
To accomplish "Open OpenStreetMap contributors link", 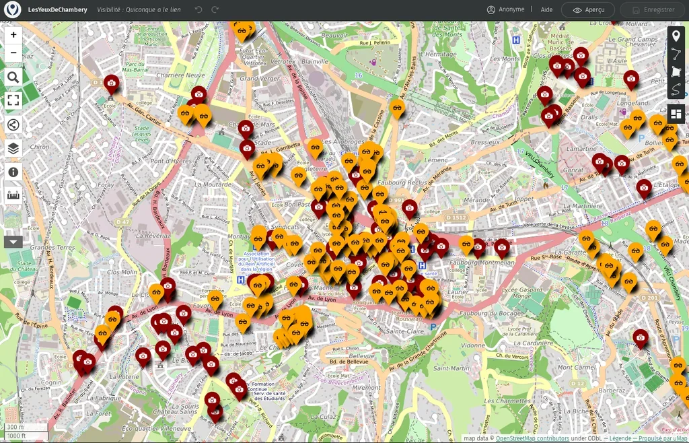I will pos(532,438).
